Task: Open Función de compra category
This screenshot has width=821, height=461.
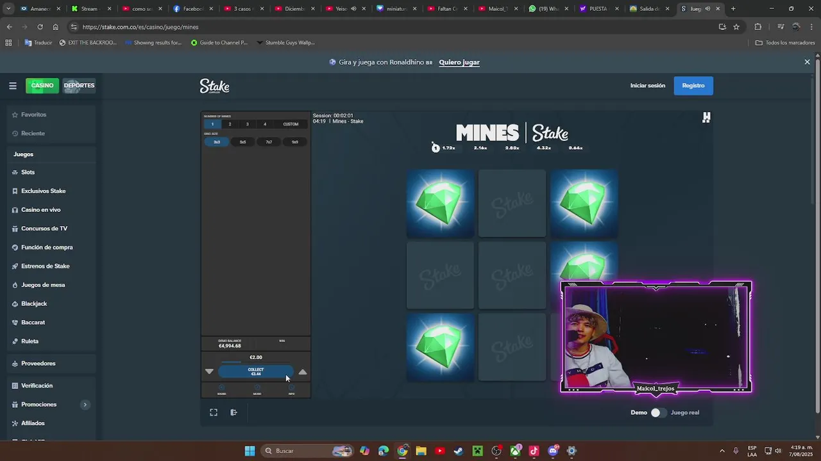Action: click(47, 247)
